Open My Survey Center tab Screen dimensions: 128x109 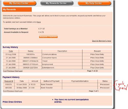(19, 3)
